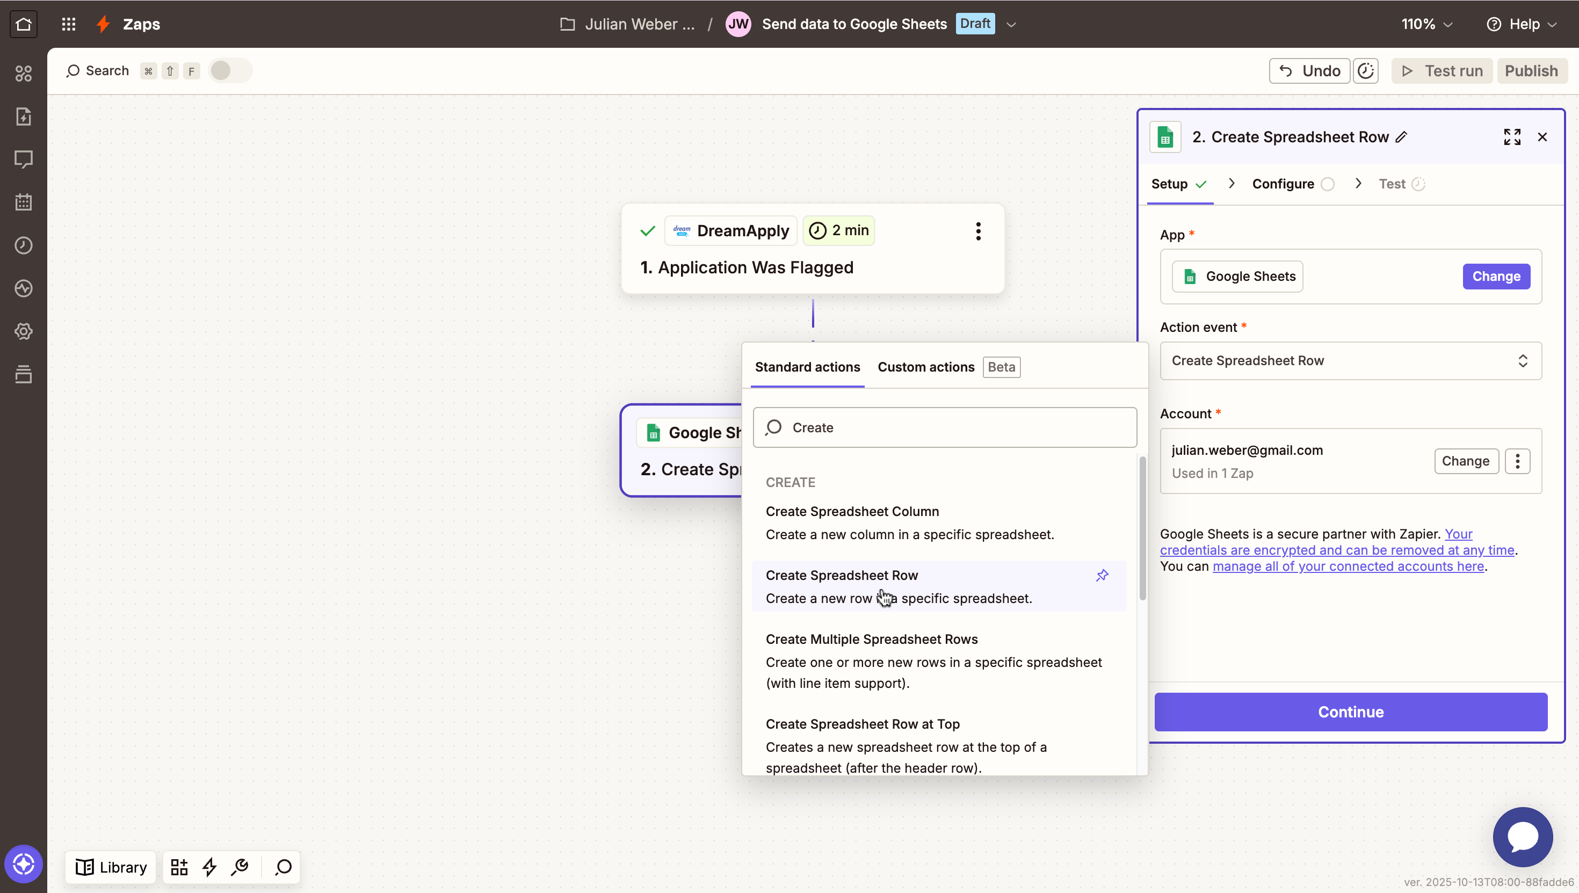This screenshot has height=893, width=1579.
Task: Click the magnifier icon in bottom toolbar
Action: click(284, 867)
